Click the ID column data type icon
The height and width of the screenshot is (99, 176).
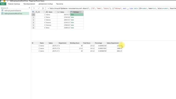[x=36, y=12]
